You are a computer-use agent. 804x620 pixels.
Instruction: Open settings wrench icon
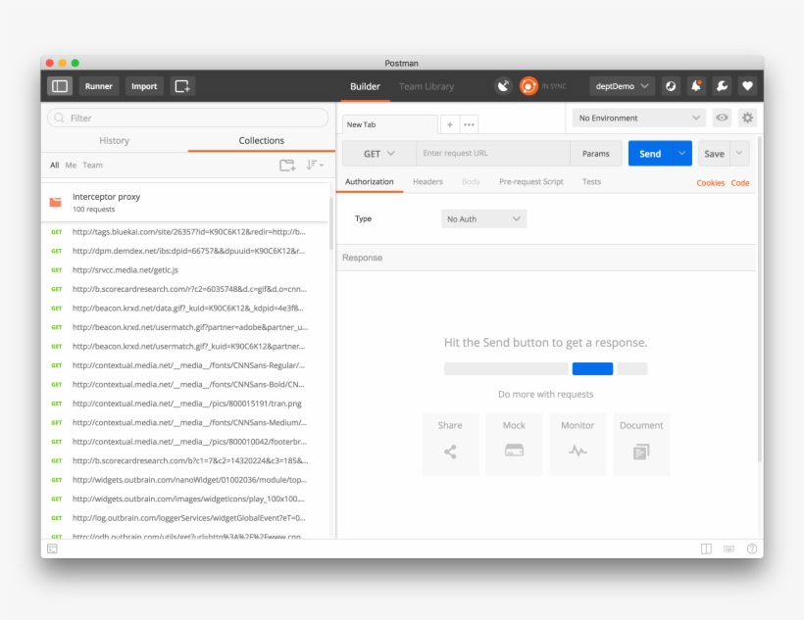pyautogui.click(x=722, y=86)
